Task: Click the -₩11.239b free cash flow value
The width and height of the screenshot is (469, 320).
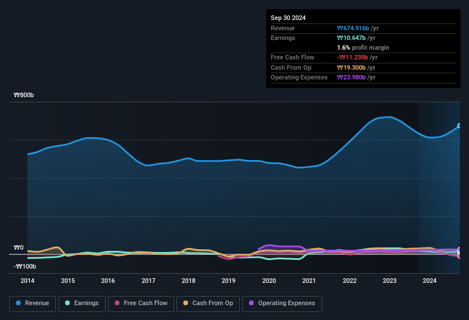Action: 352,57
